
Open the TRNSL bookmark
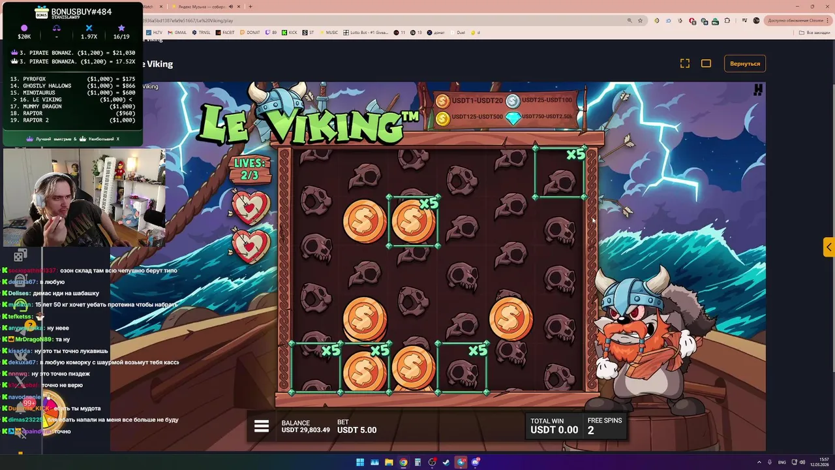tap(202, 32)
